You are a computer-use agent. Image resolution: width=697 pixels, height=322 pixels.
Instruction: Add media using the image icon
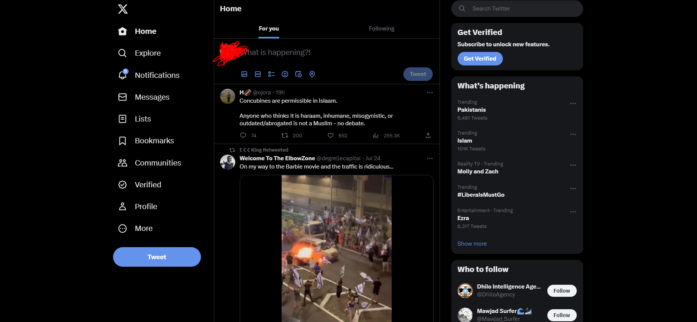[x=244, y=74]
